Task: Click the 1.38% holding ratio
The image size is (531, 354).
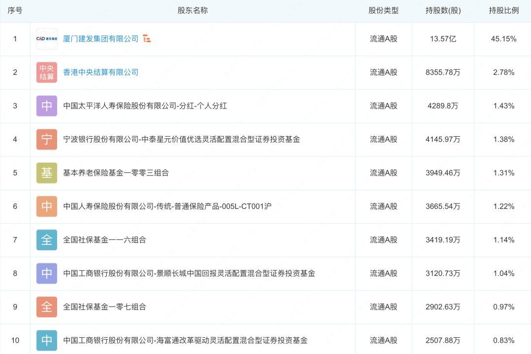Action: [503, 140]
